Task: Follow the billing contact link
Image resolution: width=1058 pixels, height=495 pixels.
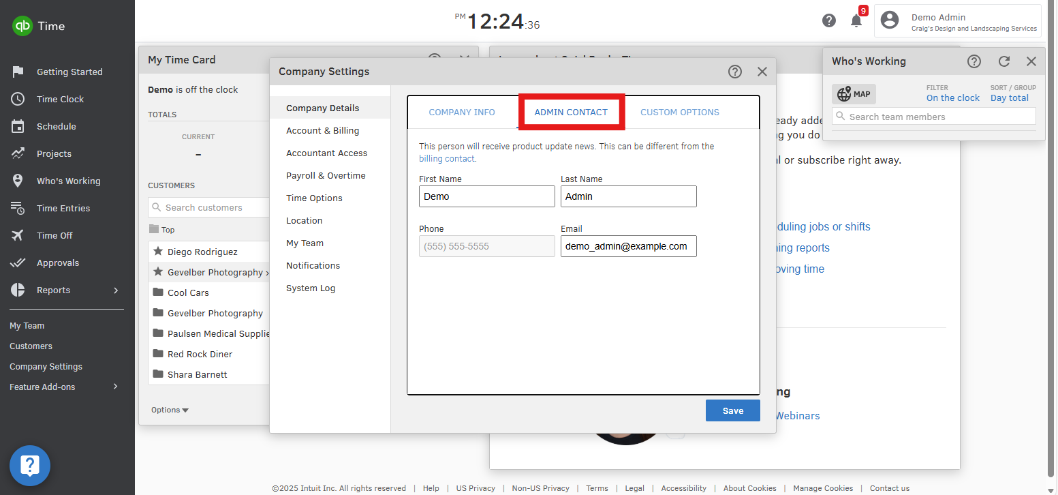Action: coord(446,159)
